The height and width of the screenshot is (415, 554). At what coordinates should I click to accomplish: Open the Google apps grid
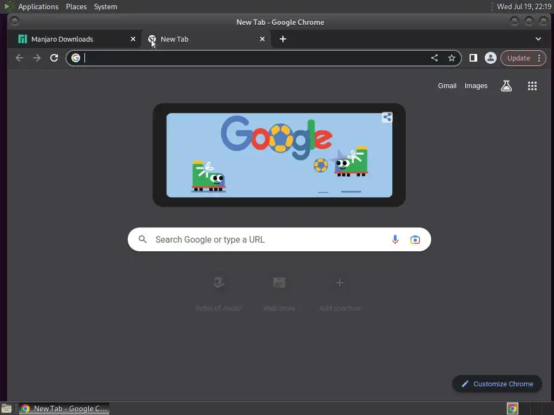pos(532,86)
